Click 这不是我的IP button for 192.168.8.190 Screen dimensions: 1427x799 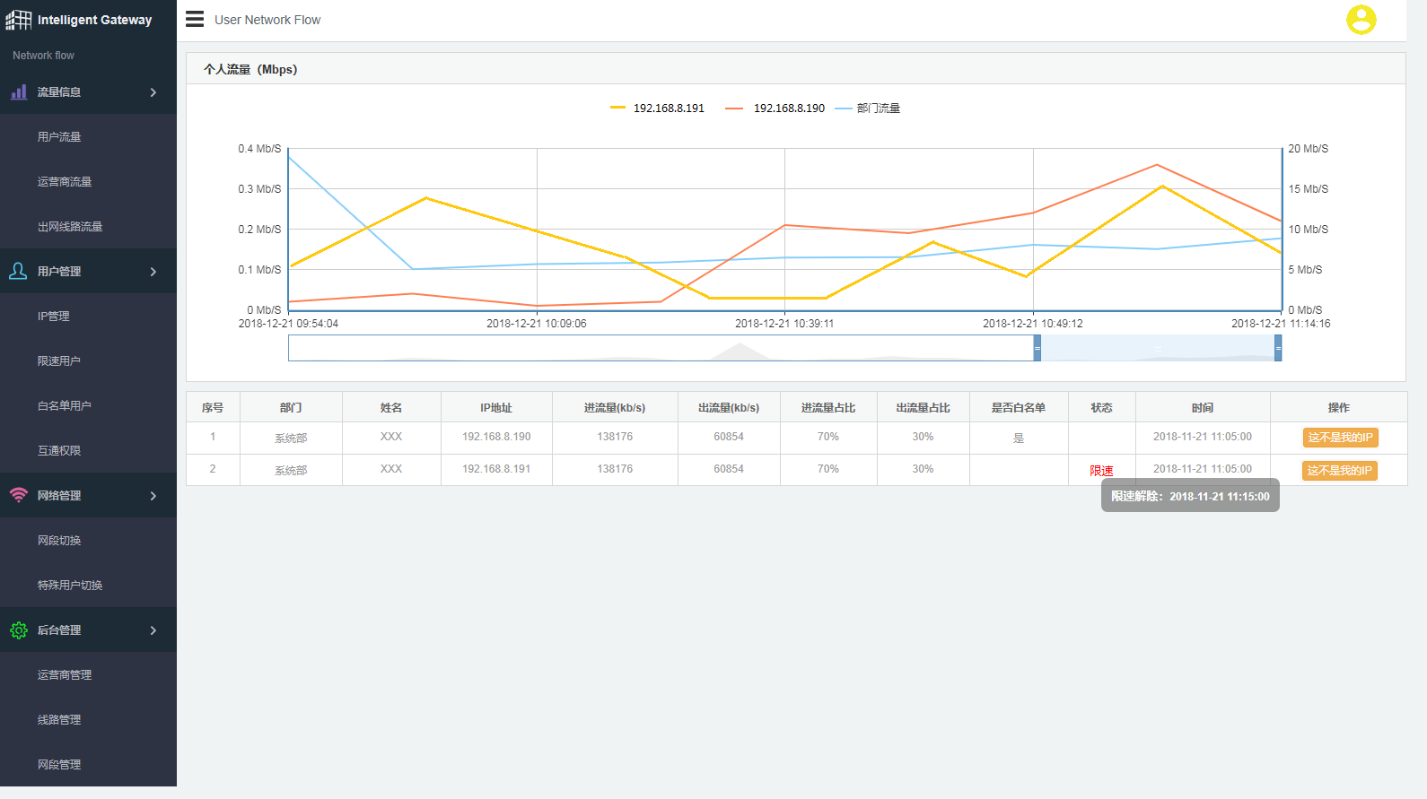point(1340,438)
